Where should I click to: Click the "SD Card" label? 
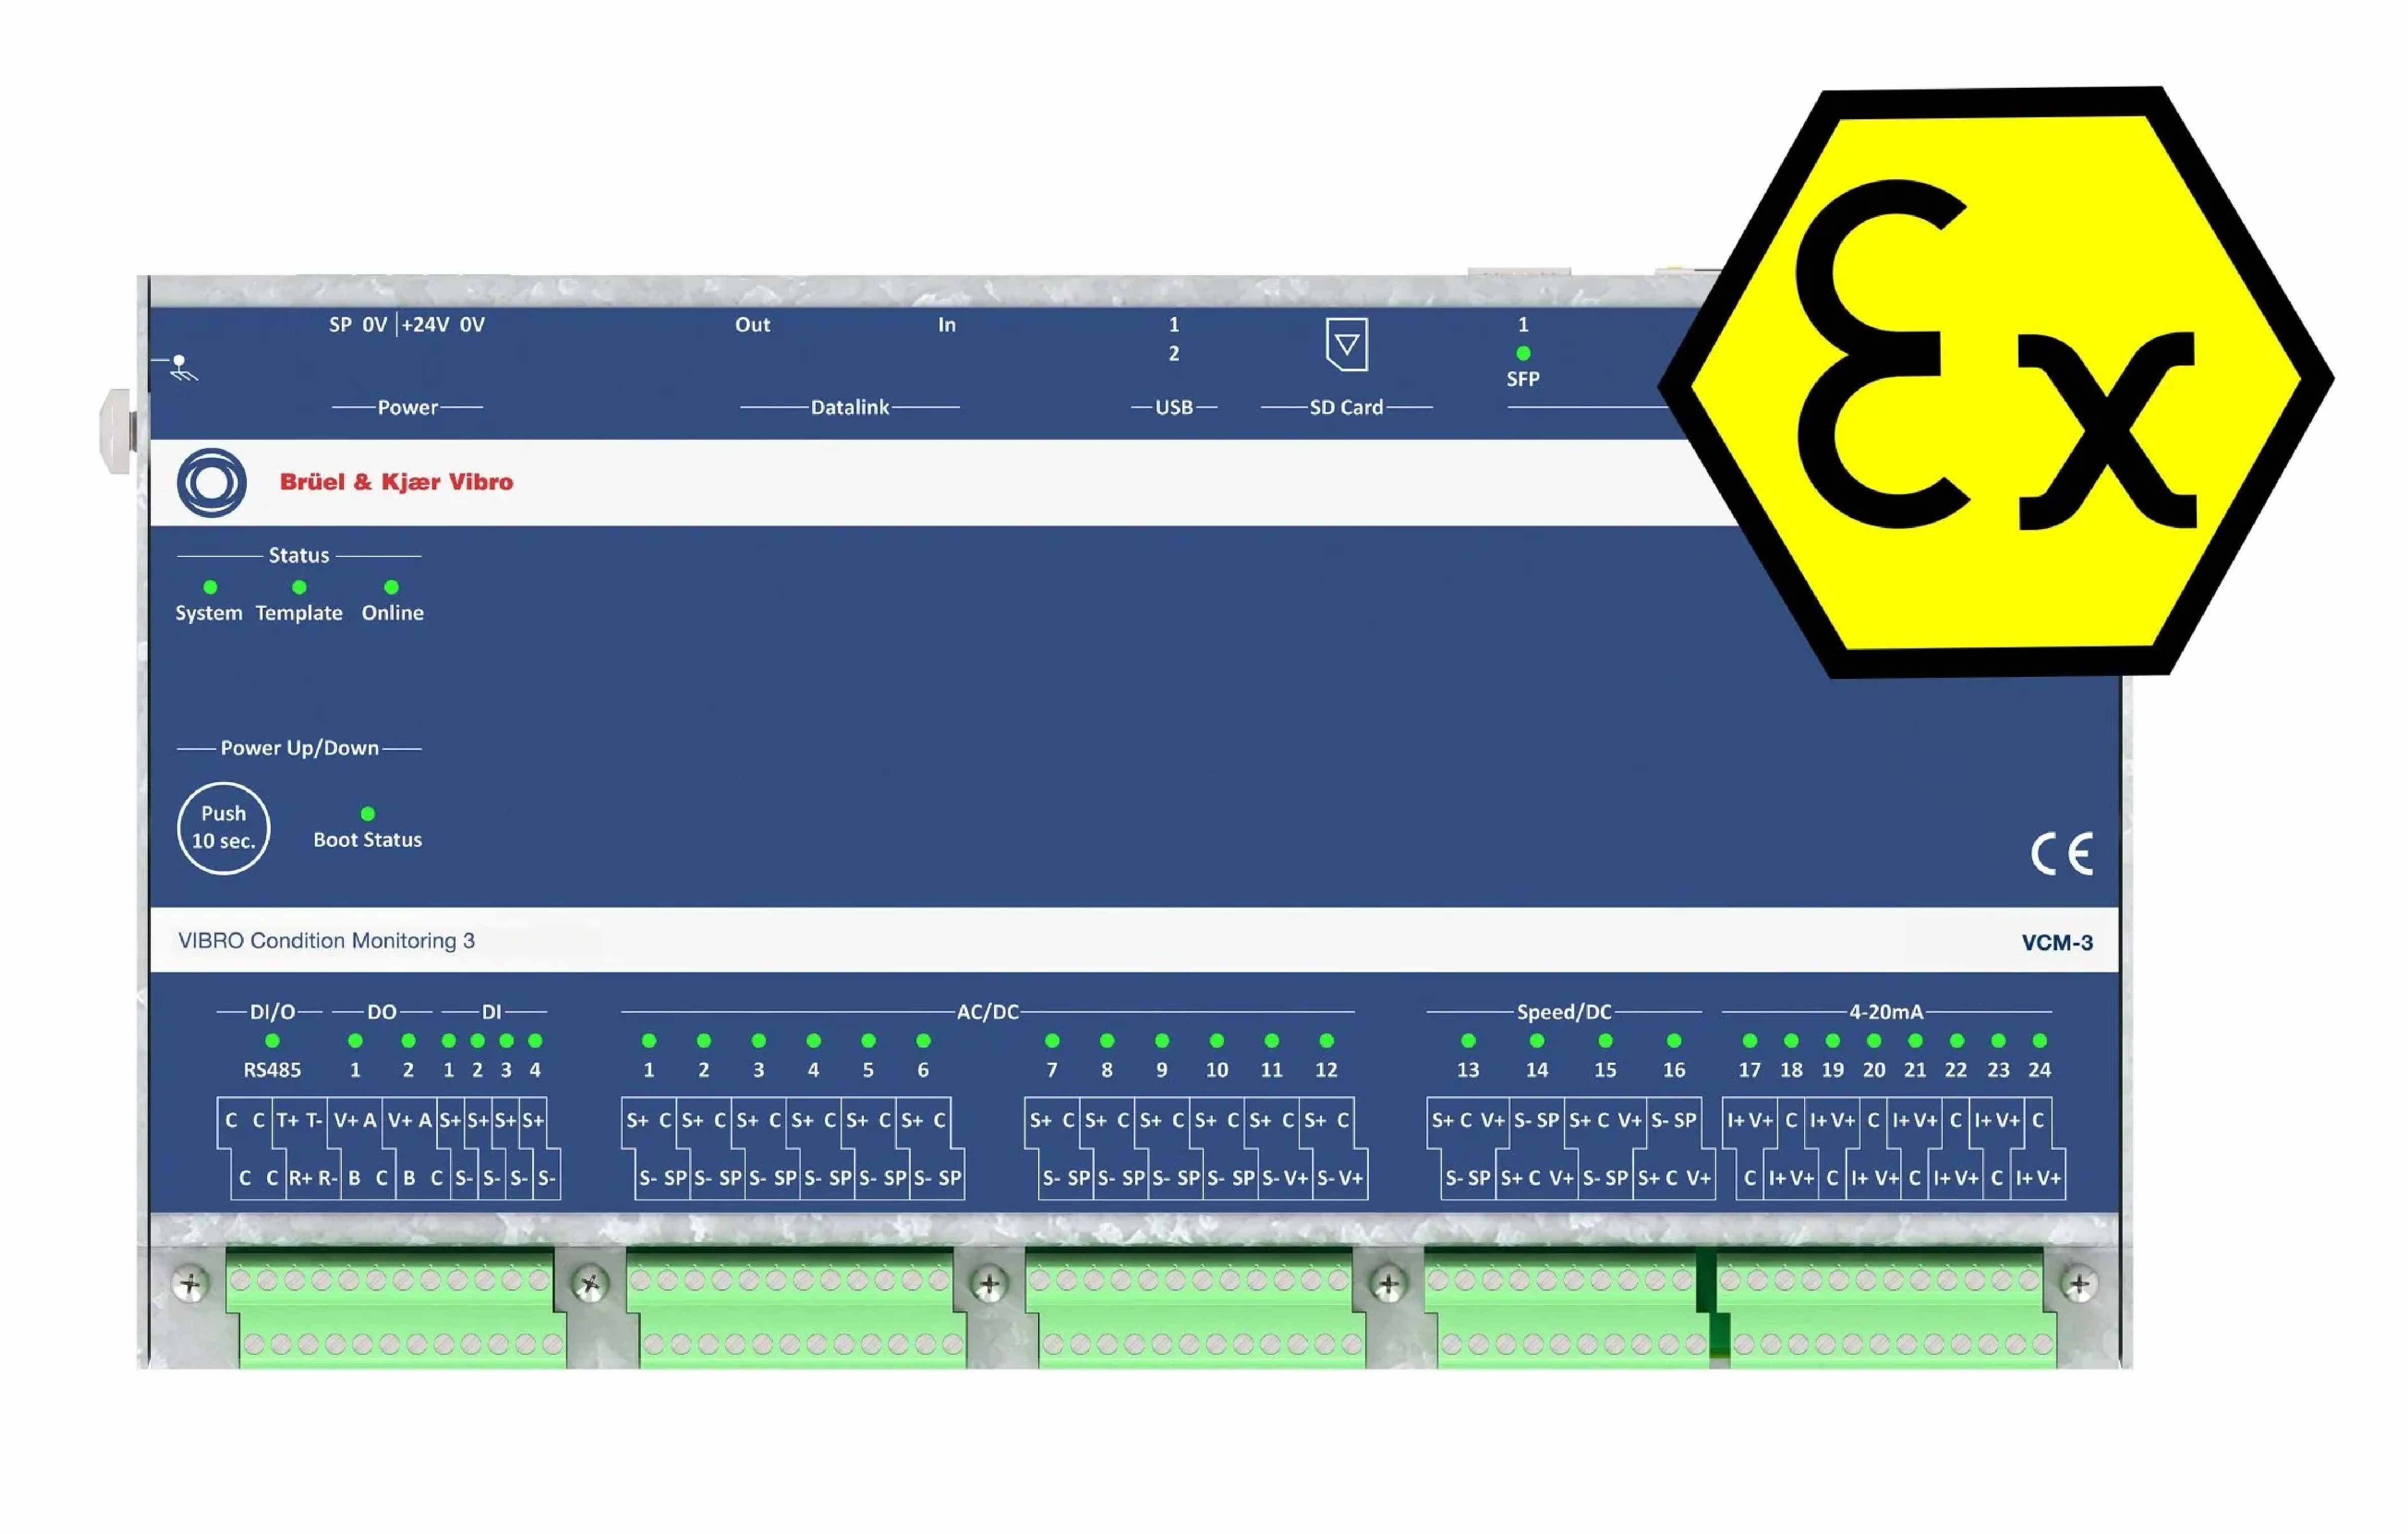[x=1346, y=407]
